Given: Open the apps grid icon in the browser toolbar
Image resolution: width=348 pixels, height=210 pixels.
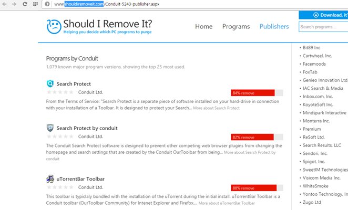Looking at the screenshot, I should click(x=35, y=4).
